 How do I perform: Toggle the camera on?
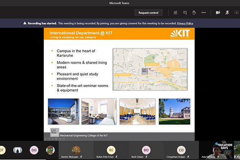click(x=218, y=13)
